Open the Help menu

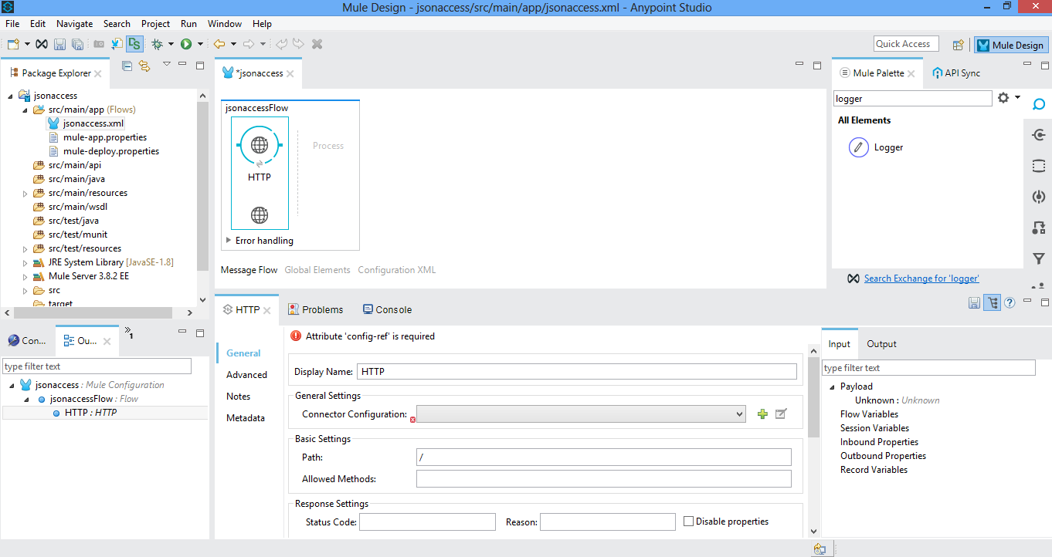(x=263, y=24)
